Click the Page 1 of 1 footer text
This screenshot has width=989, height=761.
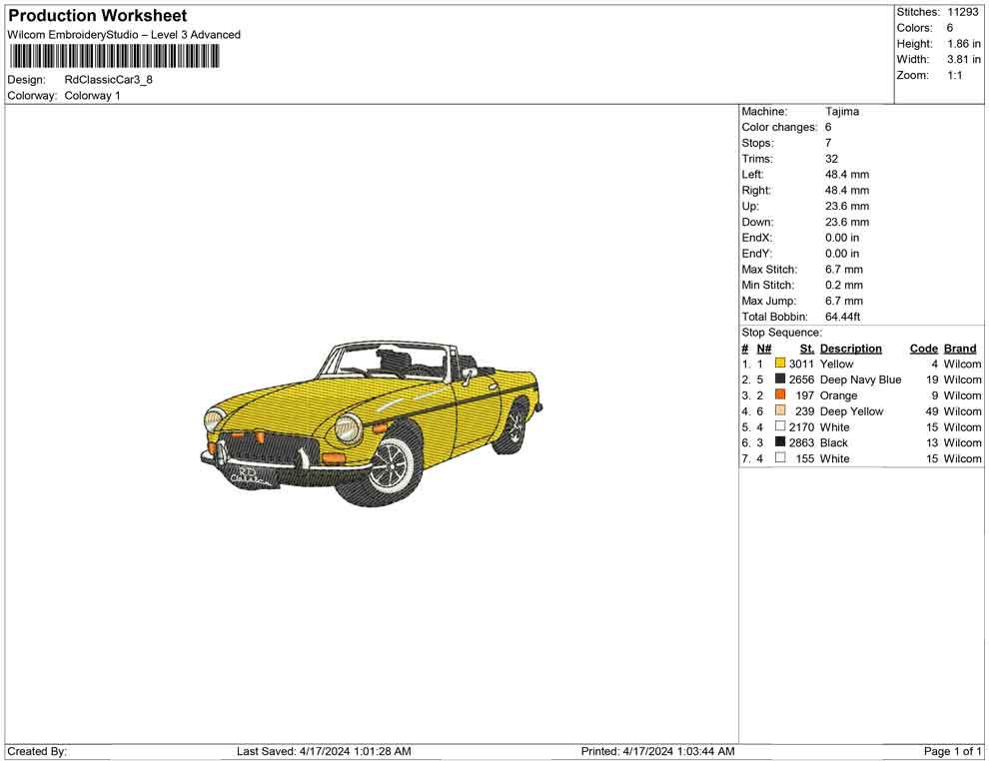pos(952,751)
